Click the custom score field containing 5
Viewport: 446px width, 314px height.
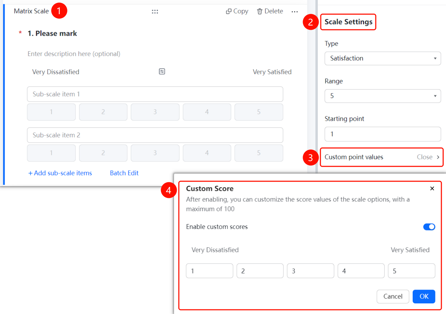tap(412, 271)
